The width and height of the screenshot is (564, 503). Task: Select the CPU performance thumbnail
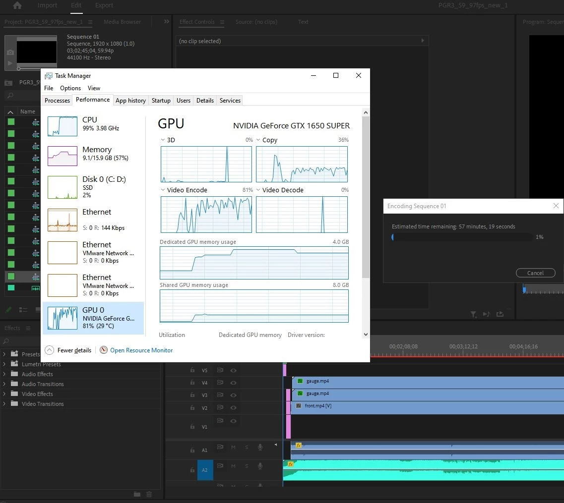[62, 126]
